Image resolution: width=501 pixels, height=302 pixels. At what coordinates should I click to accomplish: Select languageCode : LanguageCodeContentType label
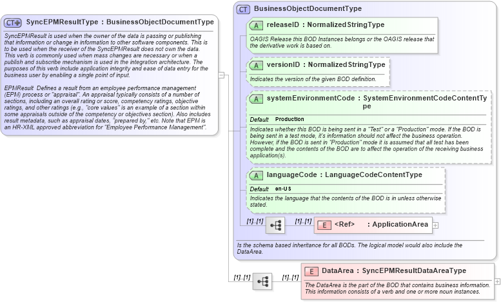(344, 175)
